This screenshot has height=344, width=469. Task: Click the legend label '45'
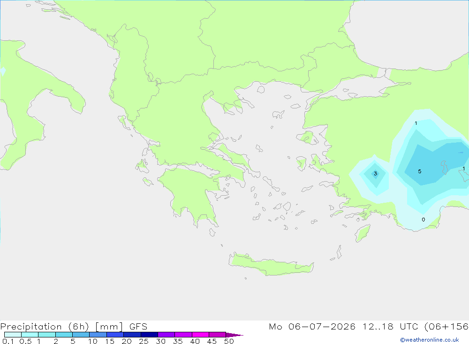tap(212, 341)
